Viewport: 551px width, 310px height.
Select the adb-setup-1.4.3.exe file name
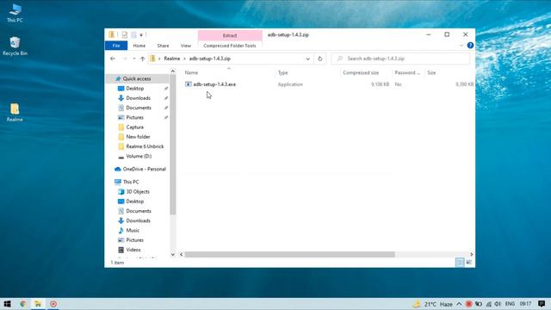pyautogui.click(x=214, y=84)
